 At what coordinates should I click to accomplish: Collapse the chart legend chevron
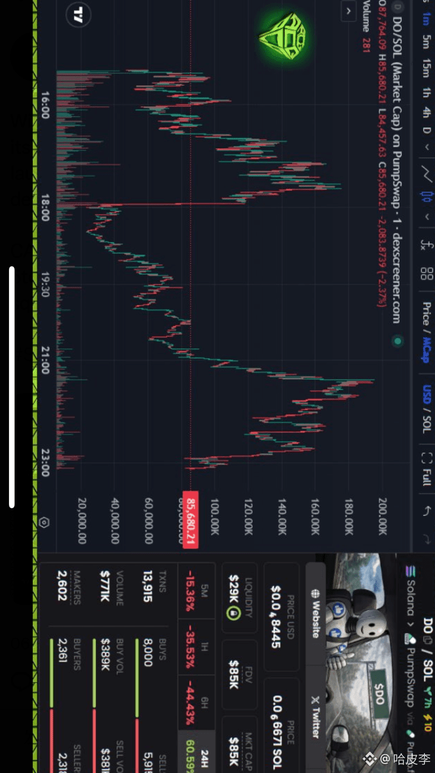348,11
